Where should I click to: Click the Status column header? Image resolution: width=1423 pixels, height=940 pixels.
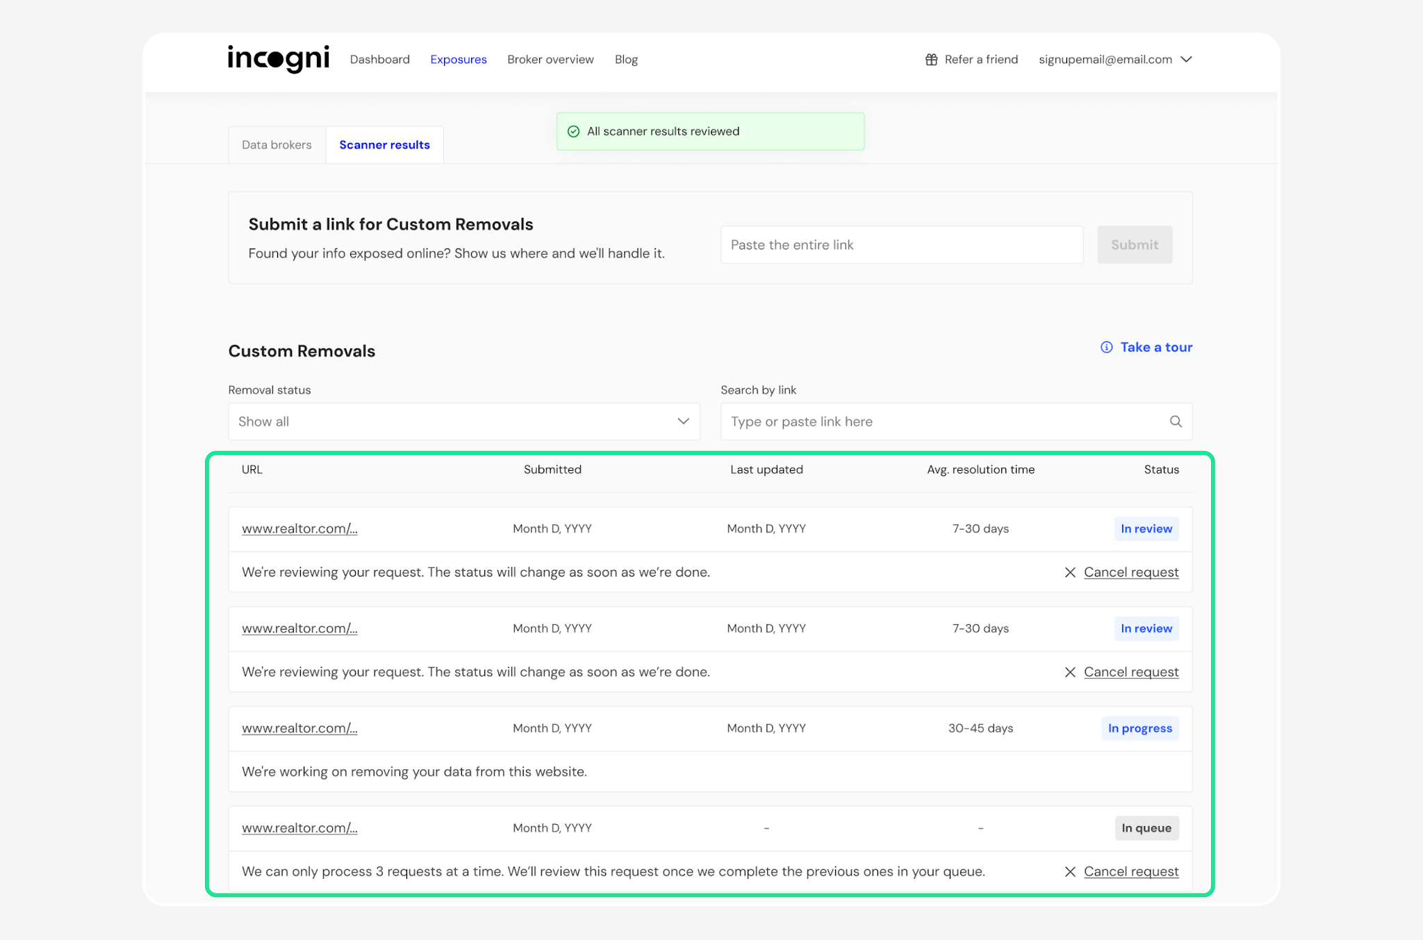click(1161, 470)
